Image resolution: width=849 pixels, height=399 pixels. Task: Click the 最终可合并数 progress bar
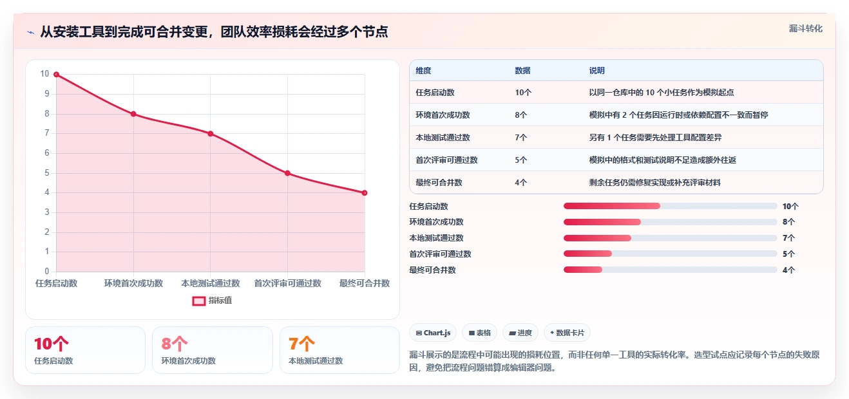point(671,270)
